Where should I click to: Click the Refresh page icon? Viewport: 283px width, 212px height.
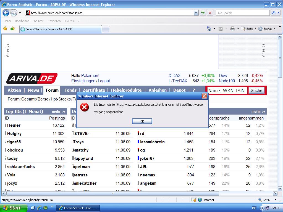click(203, 13)
